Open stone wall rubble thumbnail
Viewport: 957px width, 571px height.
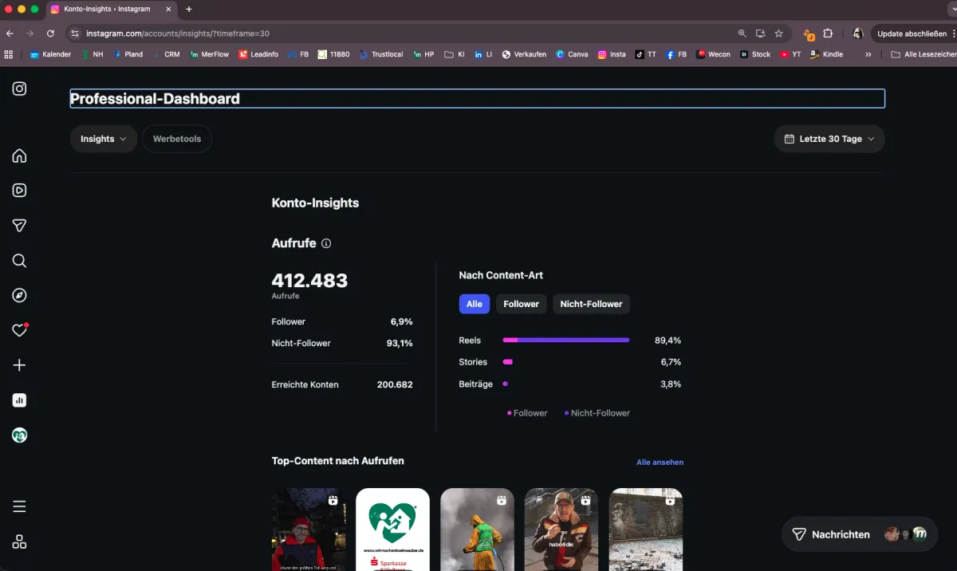tap(646, 530)
